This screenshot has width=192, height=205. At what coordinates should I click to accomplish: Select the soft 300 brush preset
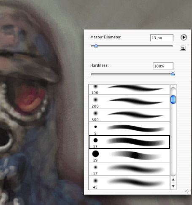click(x=129, y=115)
